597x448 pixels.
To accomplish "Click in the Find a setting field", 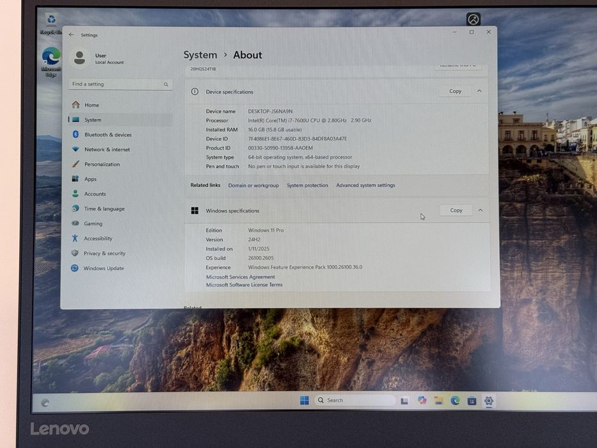I will coord(120,84).
